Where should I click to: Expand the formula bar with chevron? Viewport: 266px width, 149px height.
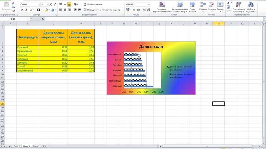pyautogui.click(x=264, y=19)
